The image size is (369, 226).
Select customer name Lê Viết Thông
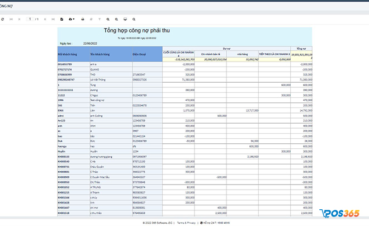coord(98,79)
